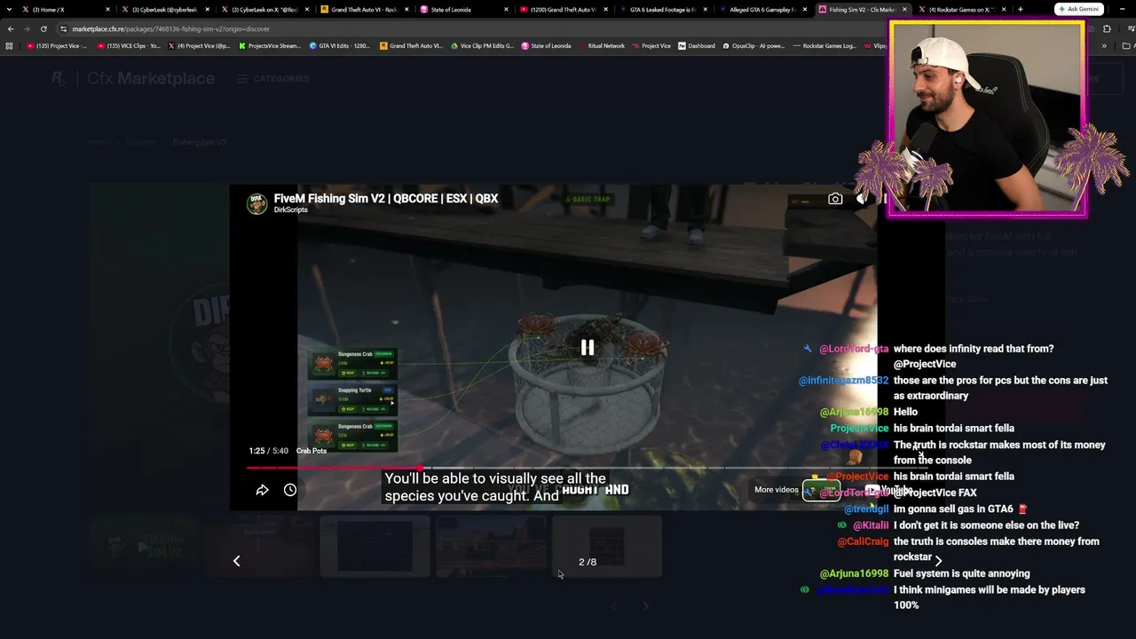The width and height of the screenshot is (1136, 639).
Task: Open a new browser tab
Action: pos(1020,10)
